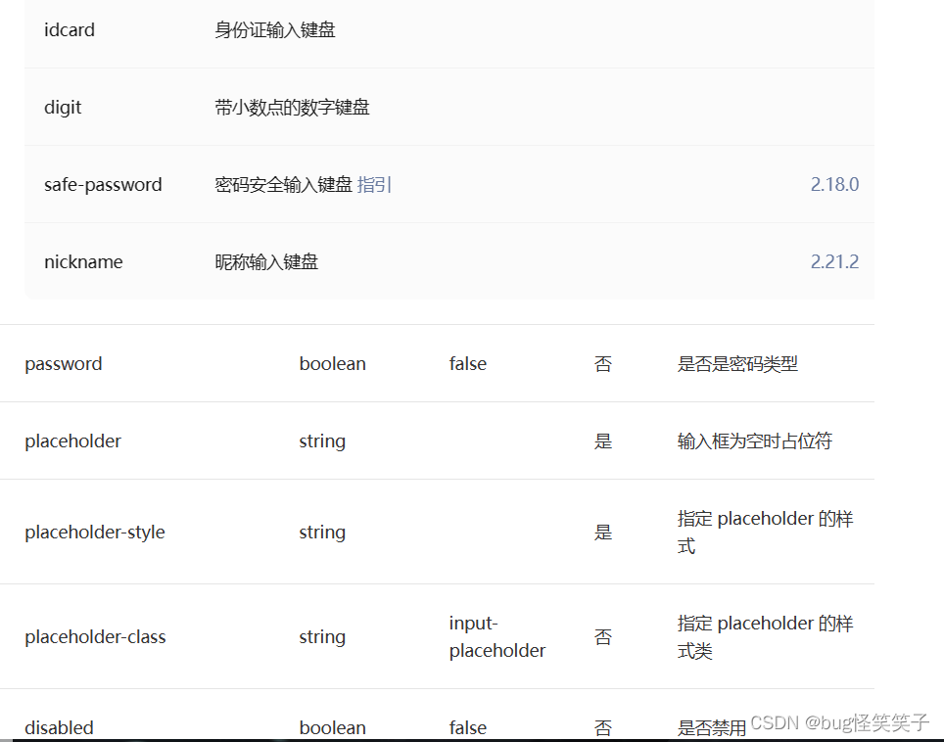
Task: Open the 2.21.2 version link
Action: [x=834, y=261]
